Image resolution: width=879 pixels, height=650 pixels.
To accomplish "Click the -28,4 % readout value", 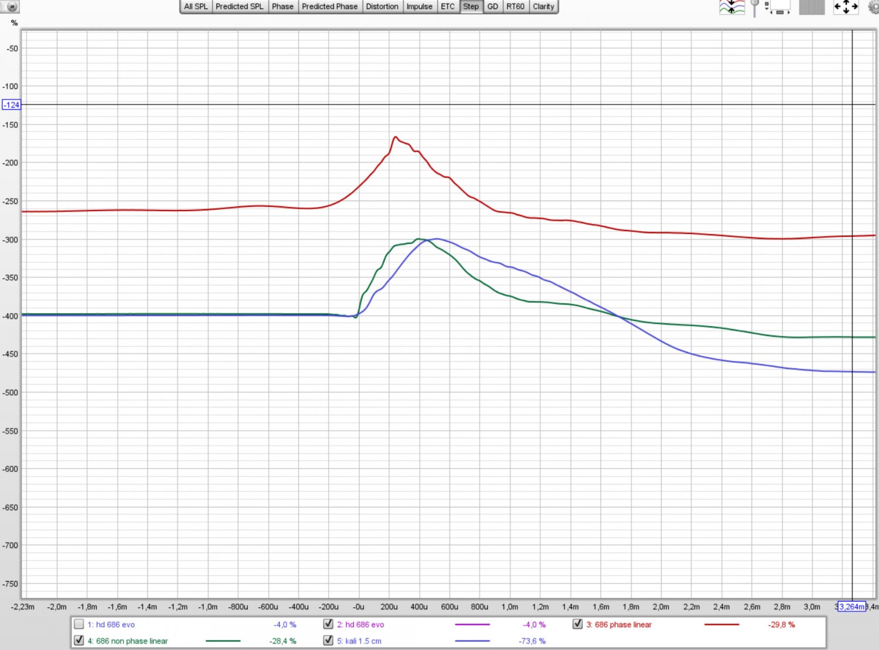I will (x=283, y=641).
